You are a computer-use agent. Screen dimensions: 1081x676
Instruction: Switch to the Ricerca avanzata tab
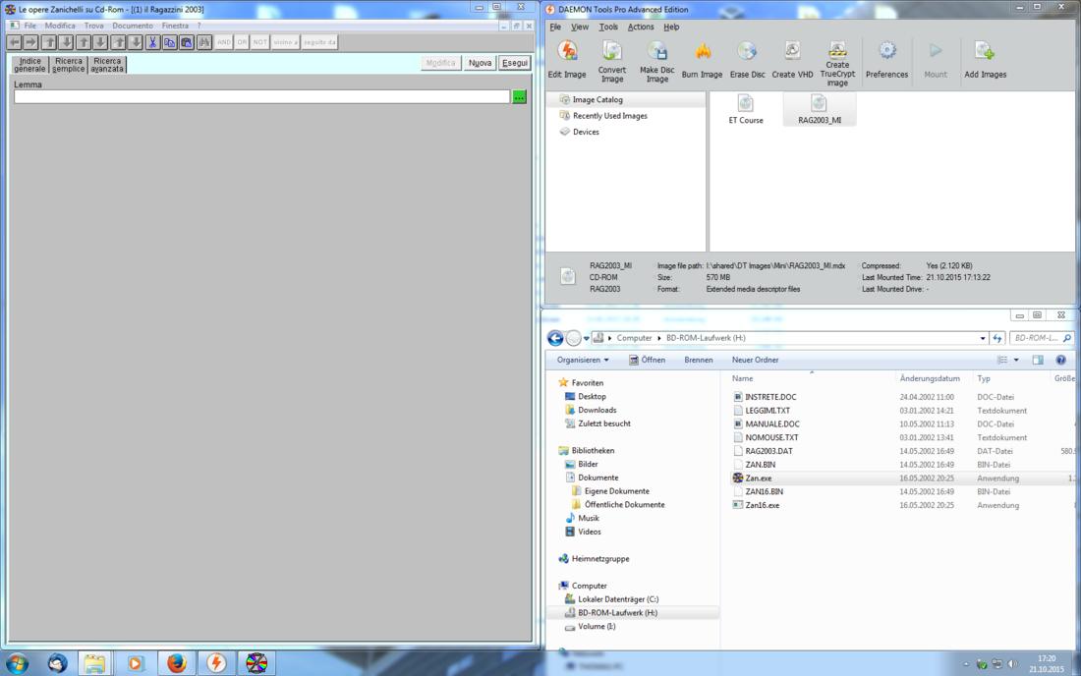point(107,65)
